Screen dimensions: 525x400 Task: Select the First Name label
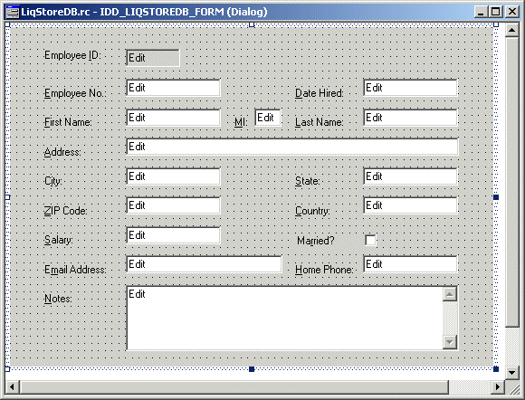(68, 122)
